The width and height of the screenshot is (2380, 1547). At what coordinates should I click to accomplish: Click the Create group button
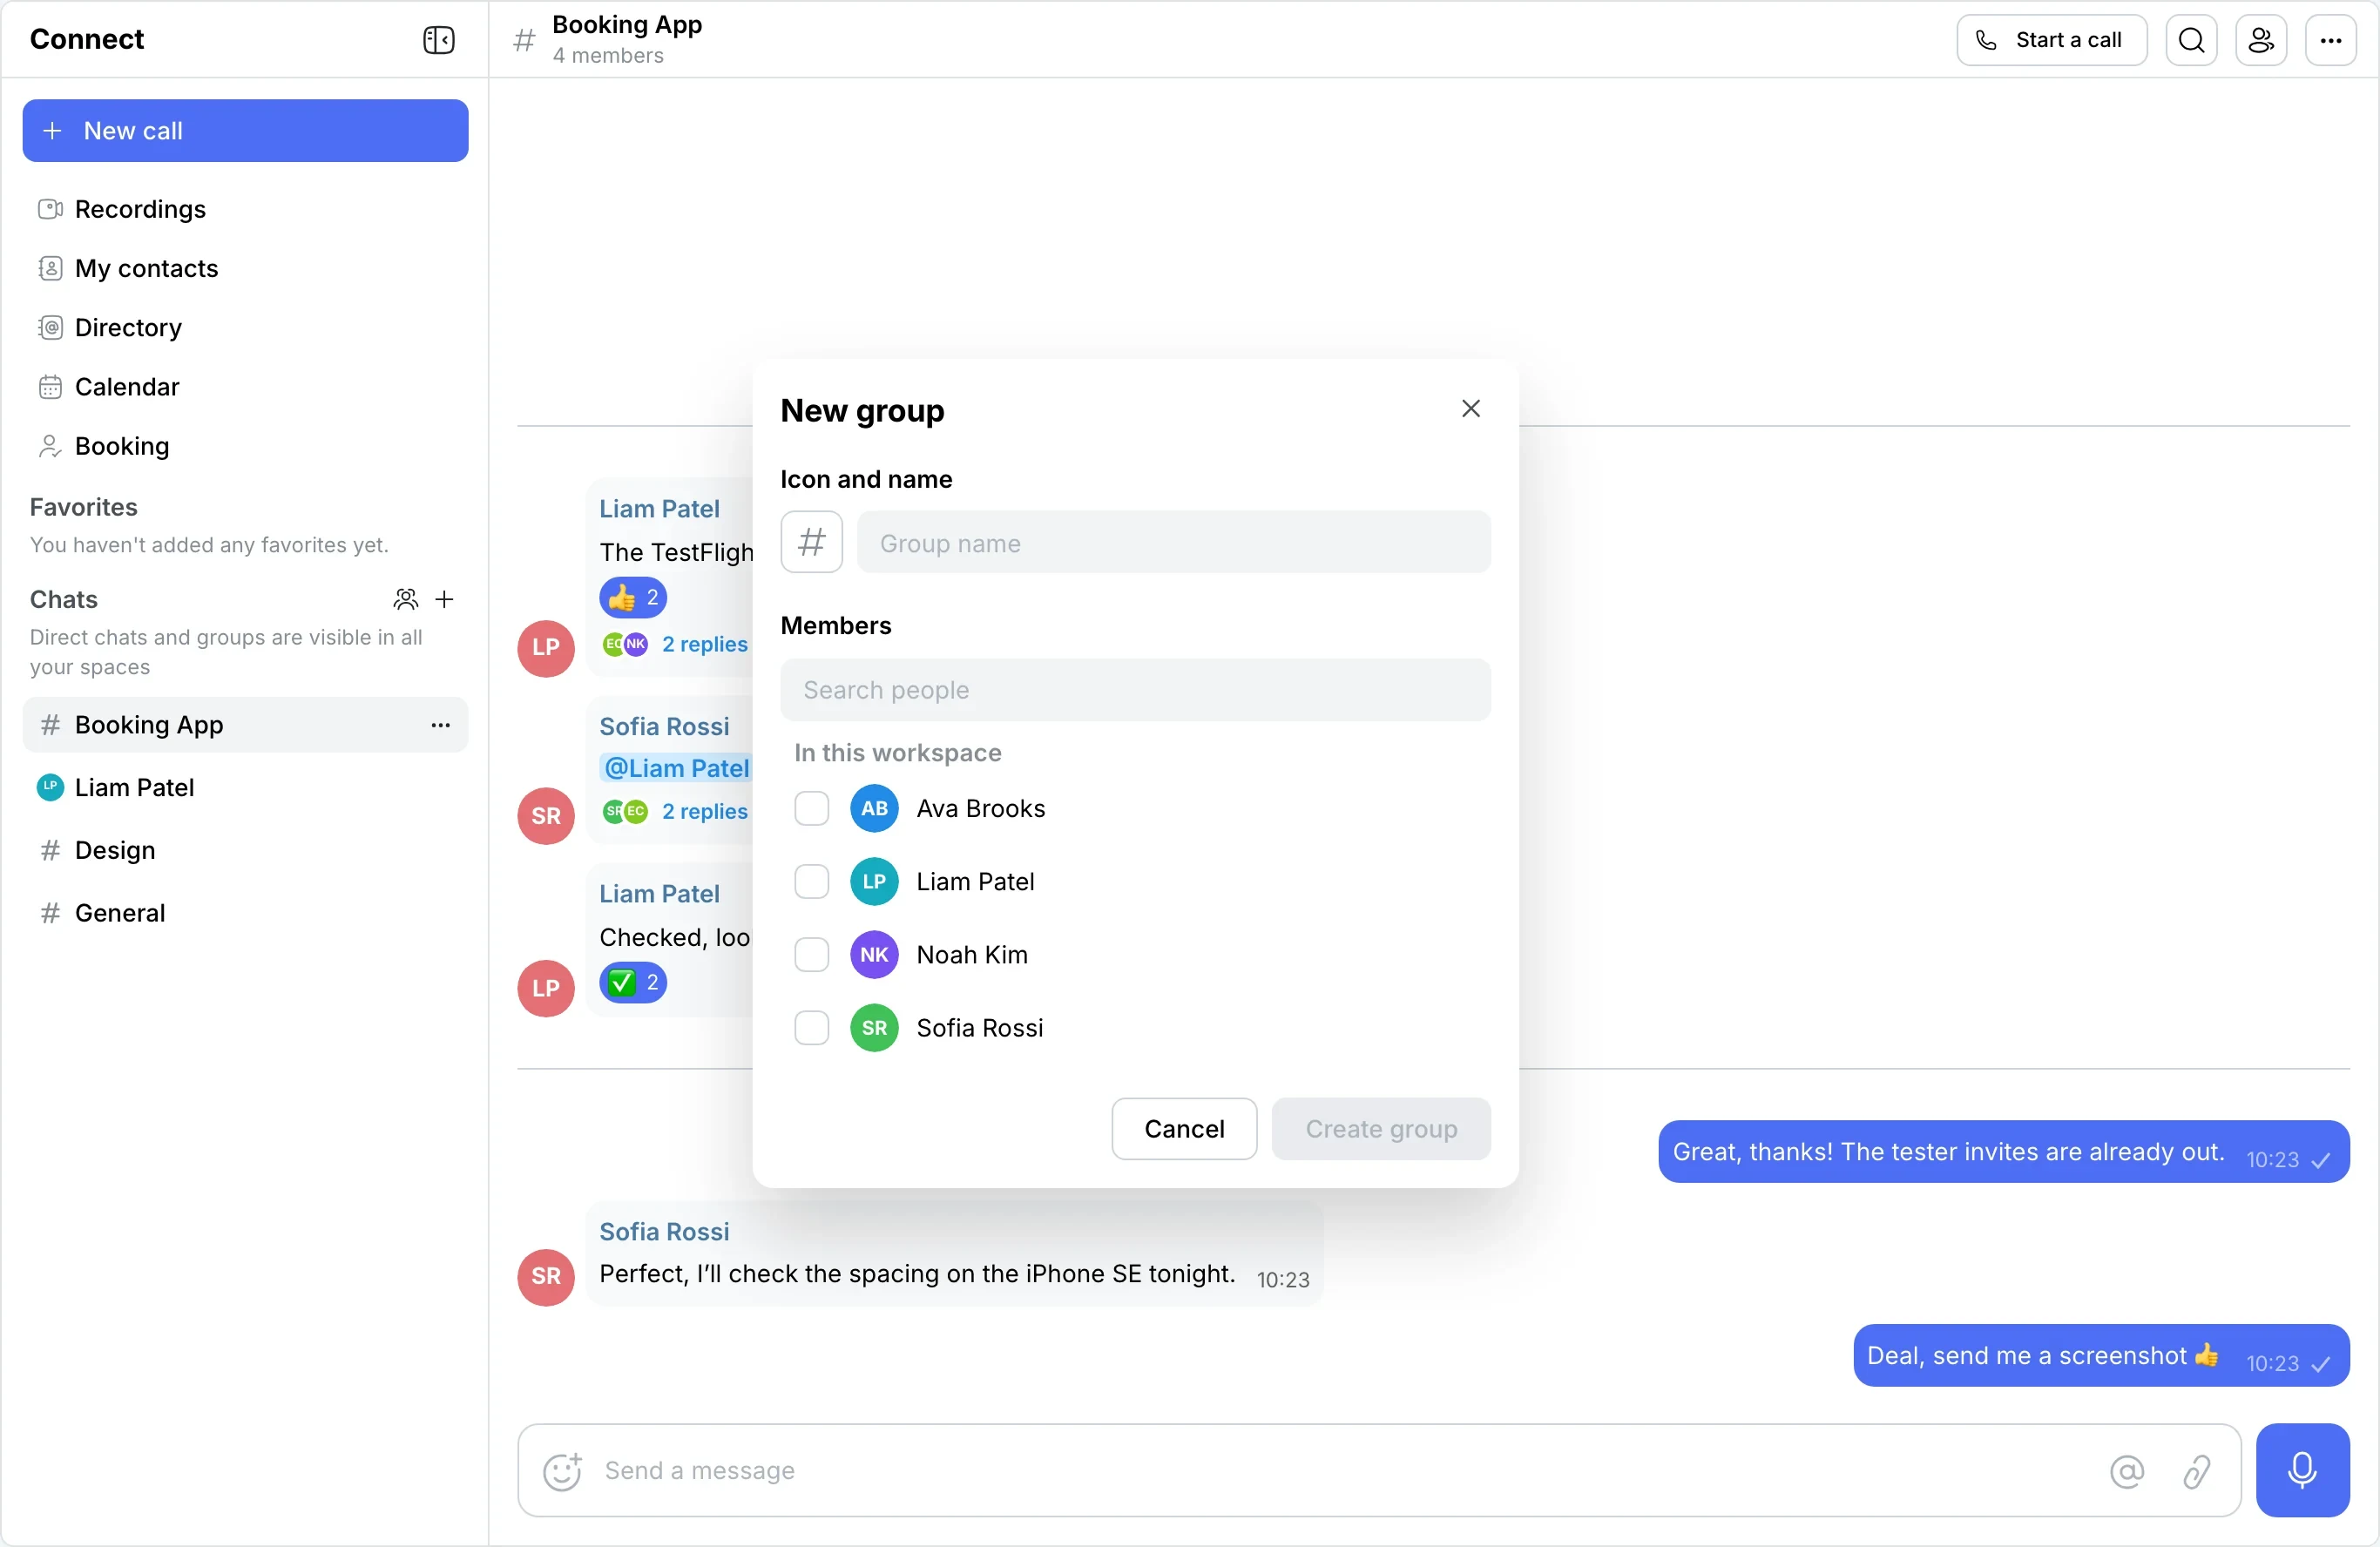pyautogui.click(x=1381, y=1128)
